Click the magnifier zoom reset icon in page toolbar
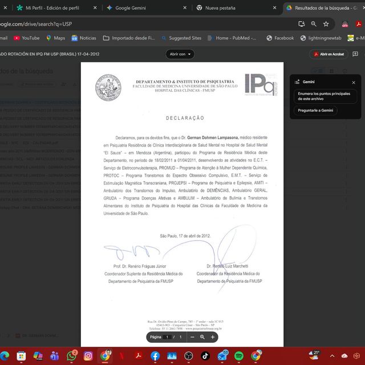 (x=202, y=337)
